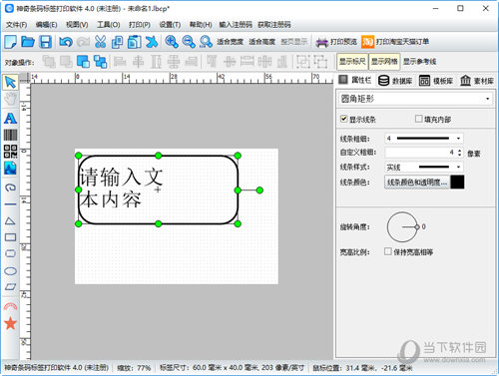499x376 pixels.
Task: Select the image insert tool
Action: 10,168
